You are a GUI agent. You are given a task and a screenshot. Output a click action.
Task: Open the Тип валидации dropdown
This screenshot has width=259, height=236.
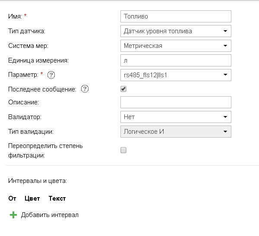176,132
